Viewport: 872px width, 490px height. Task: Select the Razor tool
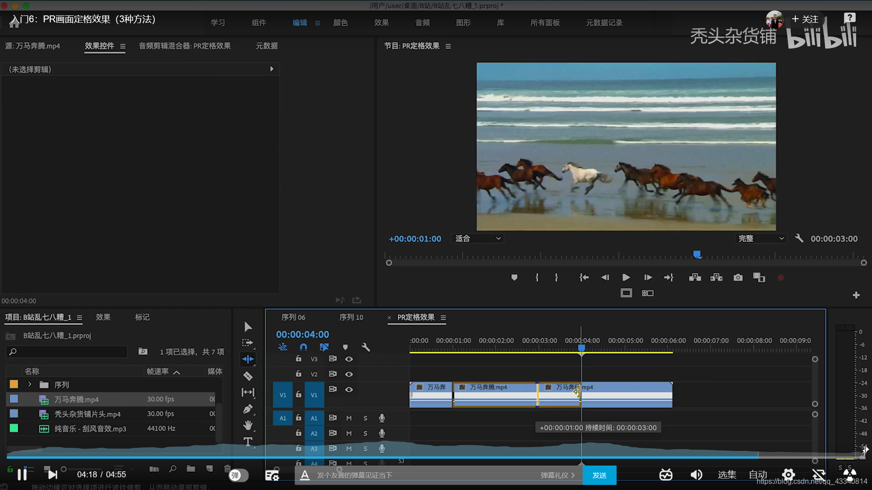pos(248,376)
